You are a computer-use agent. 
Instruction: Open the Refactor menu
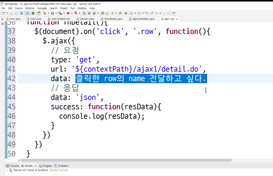coord(30,8)
